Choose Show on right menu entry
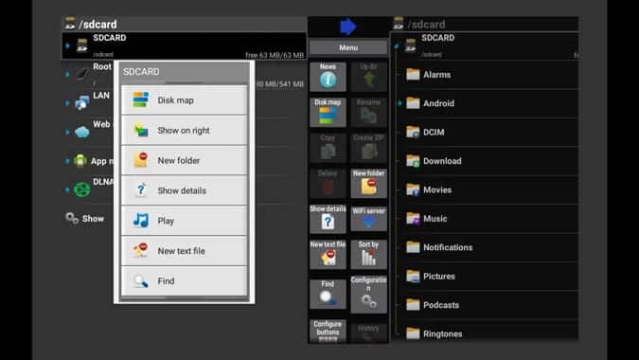This screenshot has height=360, width=639. click(x=185, y=131)
